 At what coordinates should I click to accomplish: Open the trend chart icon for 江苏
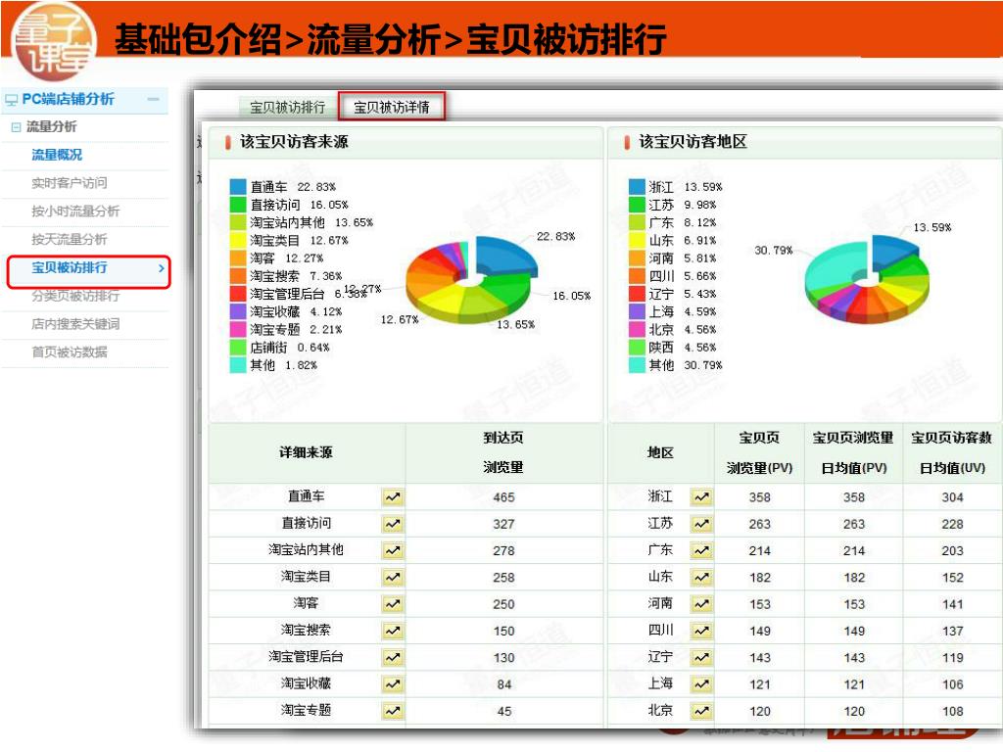point(701,524)
